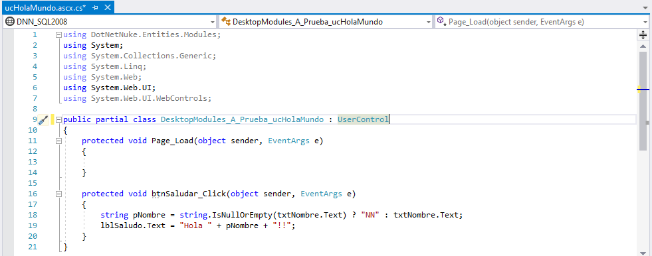This screenshot has width=652, height=256.
Task: Open the Page_Load member dropdown
Action: tap(645, 22)
